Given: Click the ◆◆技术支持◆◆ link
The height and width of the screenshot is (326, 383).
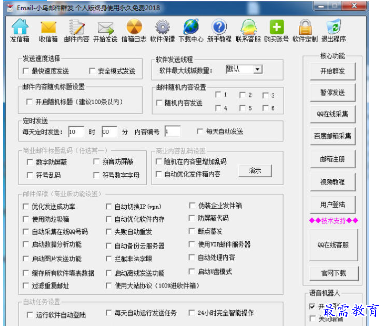Looking at the screenshot, I should coord(333,221).
